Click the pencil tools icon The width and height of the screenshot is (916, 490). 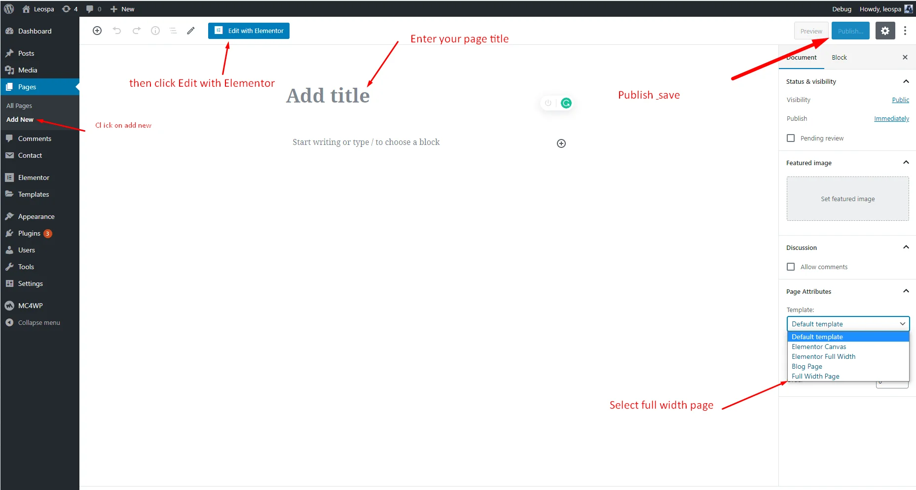[191, 31]
